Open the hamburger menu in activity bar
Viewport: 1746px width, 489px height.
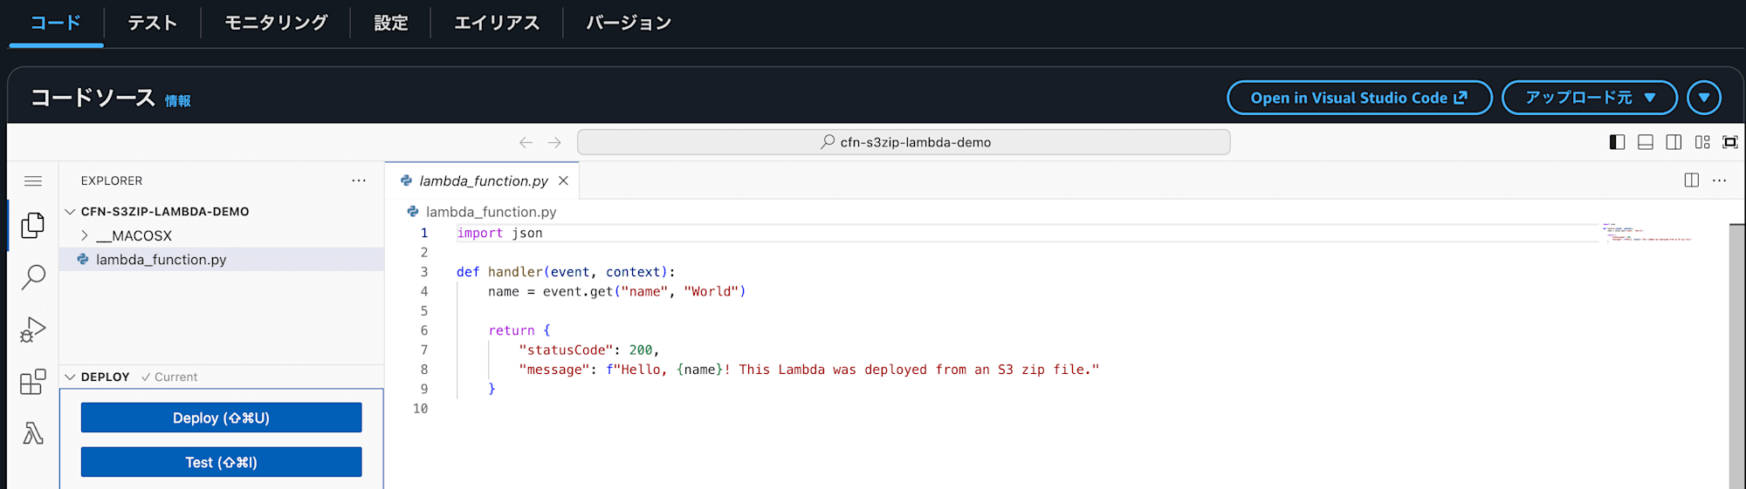[33, 181]
